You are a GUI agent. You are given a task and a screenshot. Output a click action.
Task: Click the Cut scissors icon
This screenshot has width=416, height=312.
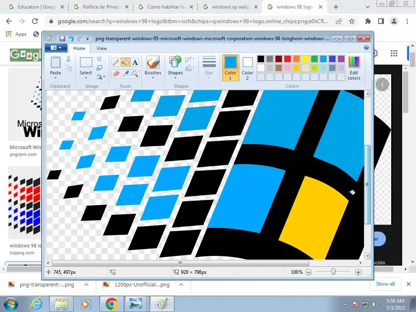68,59
